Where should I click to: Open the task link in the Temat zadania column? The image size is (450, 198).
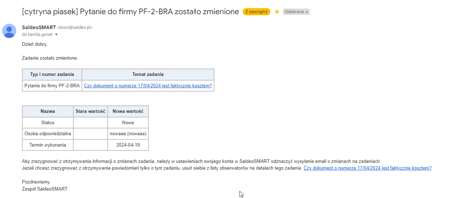pos(148,86)
